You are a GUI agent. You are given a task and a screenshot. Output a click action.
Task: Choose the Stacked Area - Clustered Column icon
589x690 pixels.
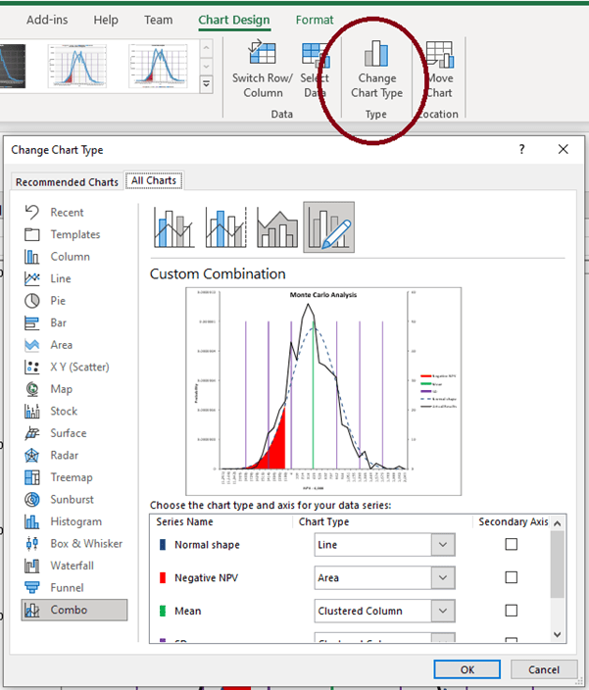click(277, 227)
